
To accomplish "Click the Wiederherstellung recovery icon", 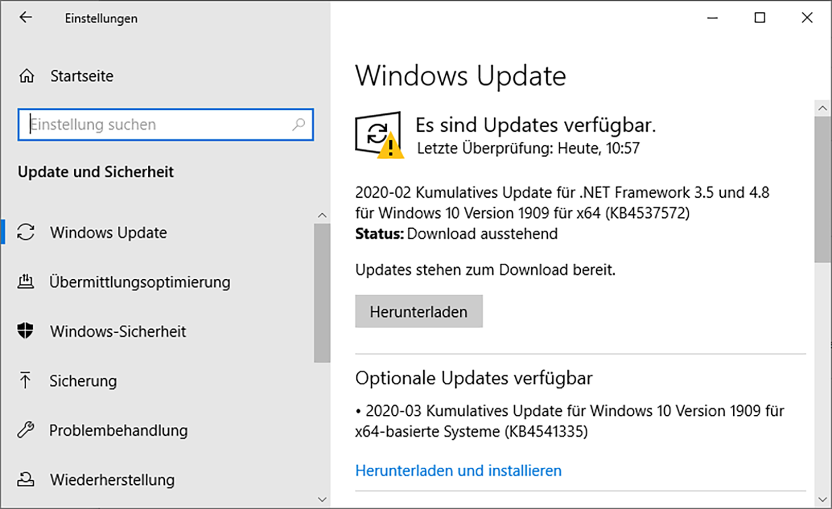I will point(26,480).
